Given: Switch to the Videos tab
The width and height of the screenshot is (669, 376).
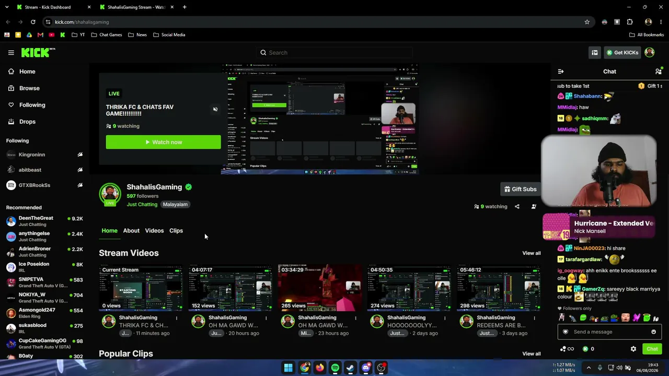Looking at the screenshot, I should (154, 230).
